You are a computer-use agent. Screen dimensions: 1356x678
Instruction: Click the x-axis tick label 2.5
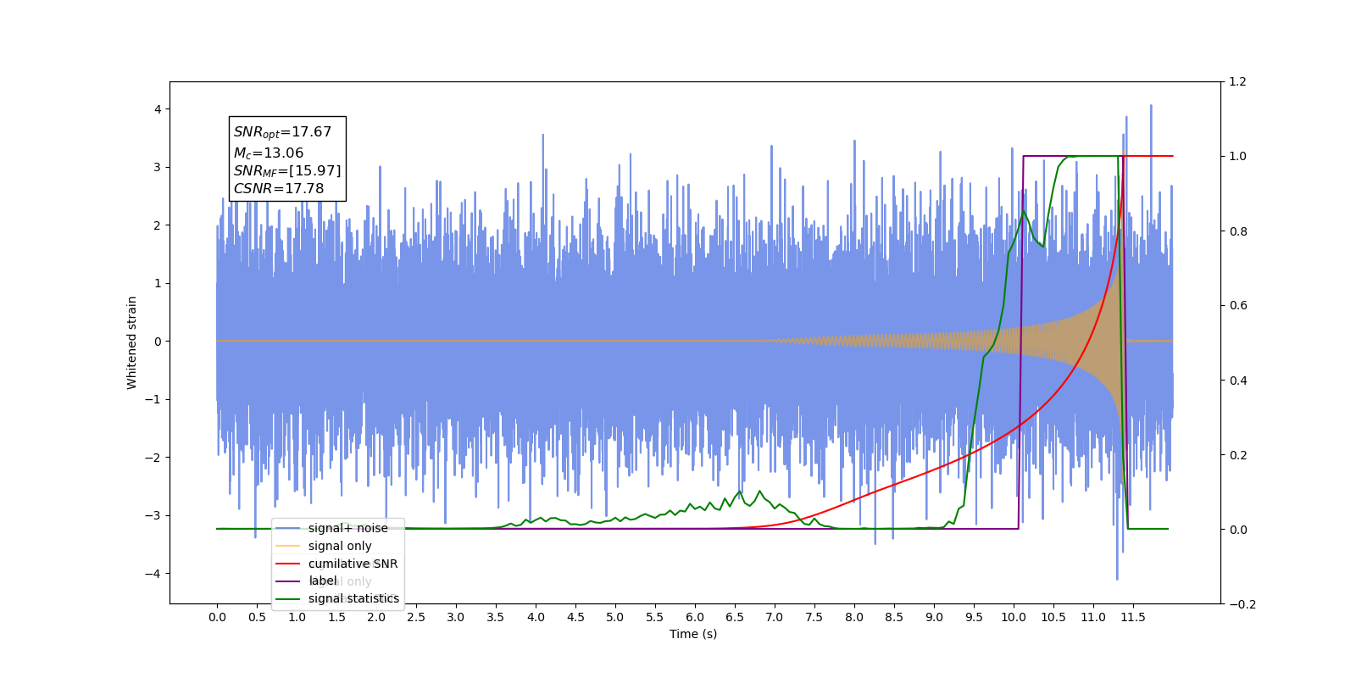pos(416,617)
